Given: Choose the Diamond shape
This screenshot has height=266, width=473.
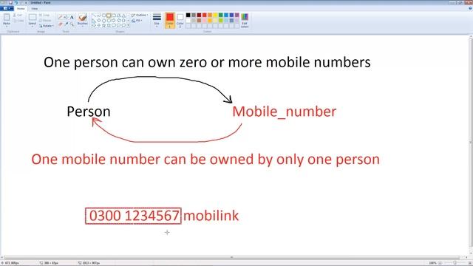Looking at the screenshot, I should [98, 21].
